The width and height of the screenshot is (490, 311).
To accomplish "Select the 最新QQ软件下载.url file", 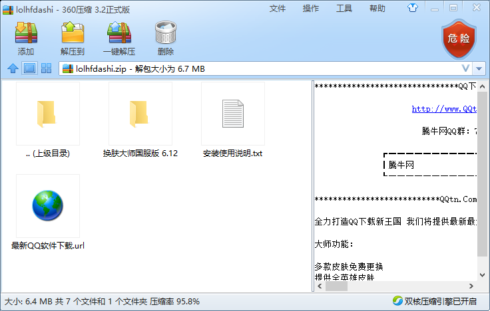I will [x=48, y=213].
